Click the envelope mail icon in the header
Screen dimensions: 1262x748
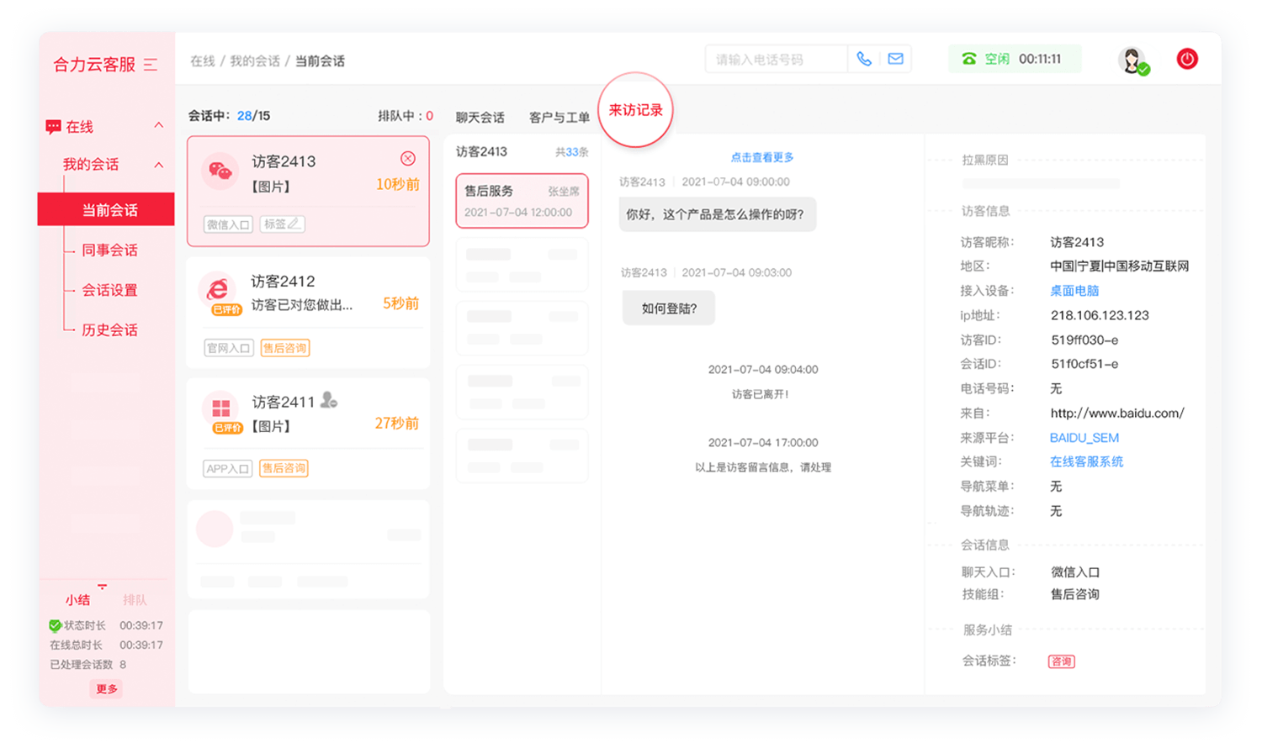click(894, 59)
